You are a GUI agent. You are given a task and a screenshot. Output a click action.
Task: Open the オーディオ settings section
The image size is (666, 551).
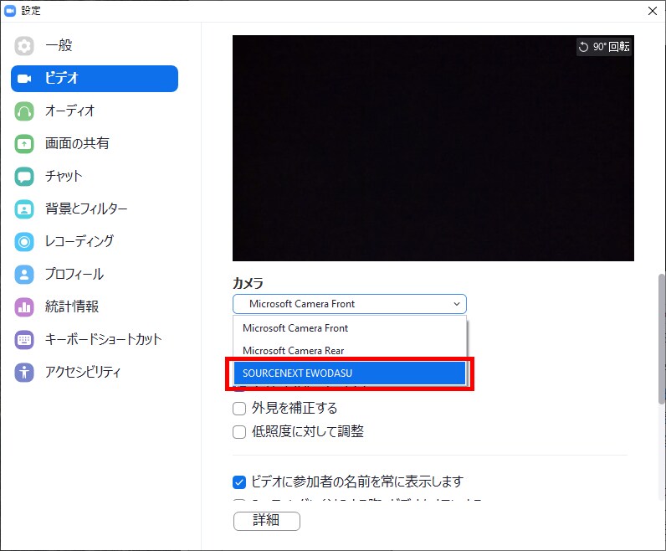coord(95,111)
